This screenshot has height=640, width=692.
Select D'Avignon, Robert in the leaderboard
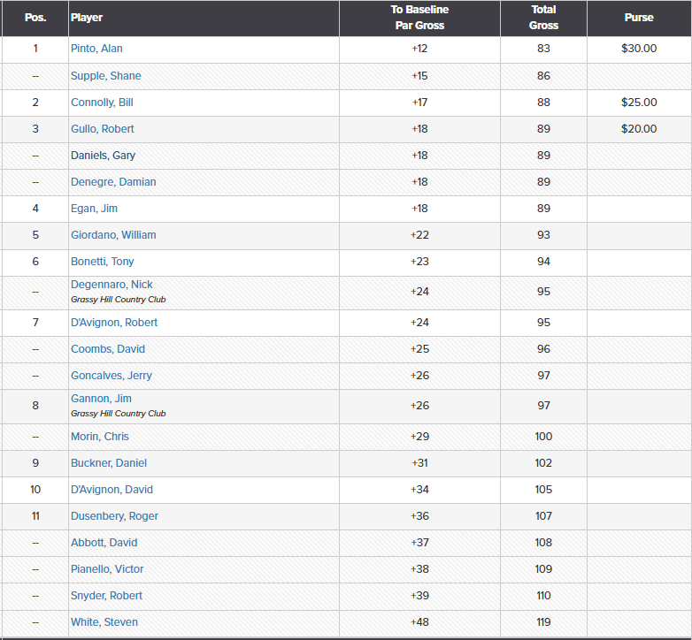pyautogui.click(x=114, y=323)
